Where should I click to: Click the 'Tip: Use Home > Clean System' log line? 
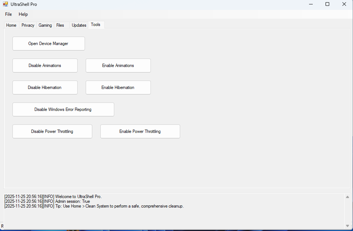pos(94,206)
